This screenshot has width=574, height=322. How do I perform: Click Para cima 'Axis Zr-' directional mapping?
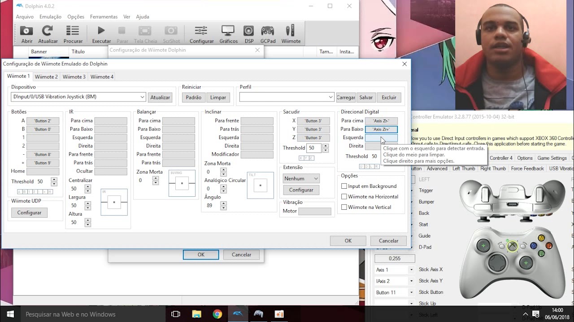pyautogui.click(x=381, y=121)
